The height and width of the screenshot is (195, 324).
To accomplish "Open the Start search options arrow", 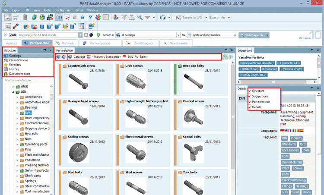I will [x=267, y=35].
